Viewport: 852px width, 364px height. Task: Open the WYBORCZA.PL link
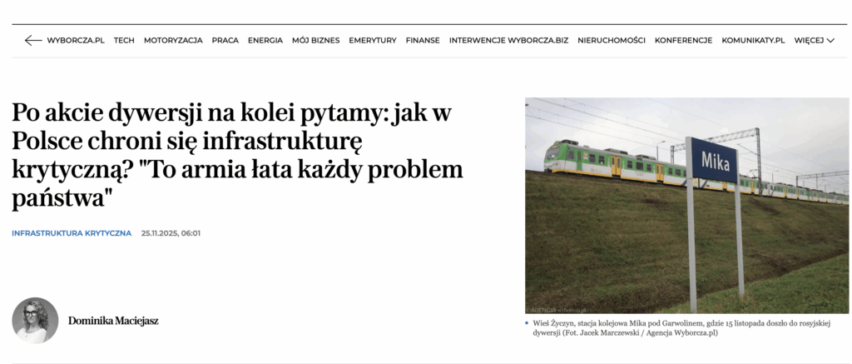[x=76, y=40]
